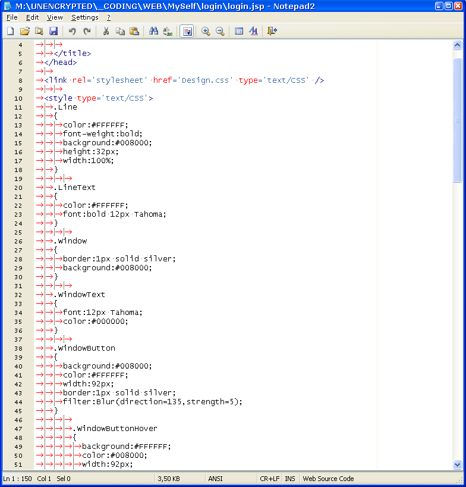The width and height of the screenshot is (466, 487).
Task: Click the '</title>' closing tag
Action: [73, 54]
